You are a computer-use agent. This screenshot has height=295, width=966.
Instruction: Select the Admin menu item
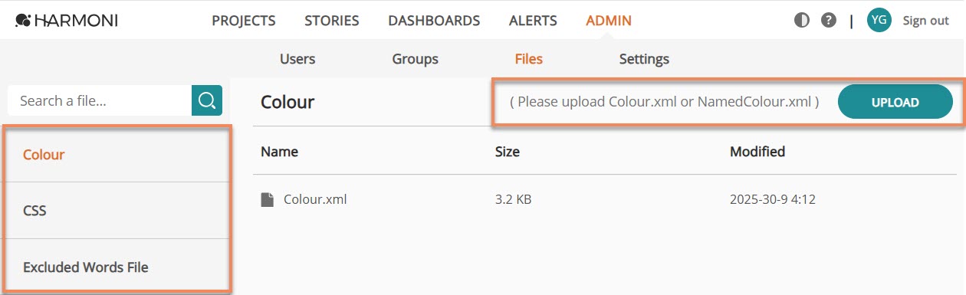(x=609, y=21)
